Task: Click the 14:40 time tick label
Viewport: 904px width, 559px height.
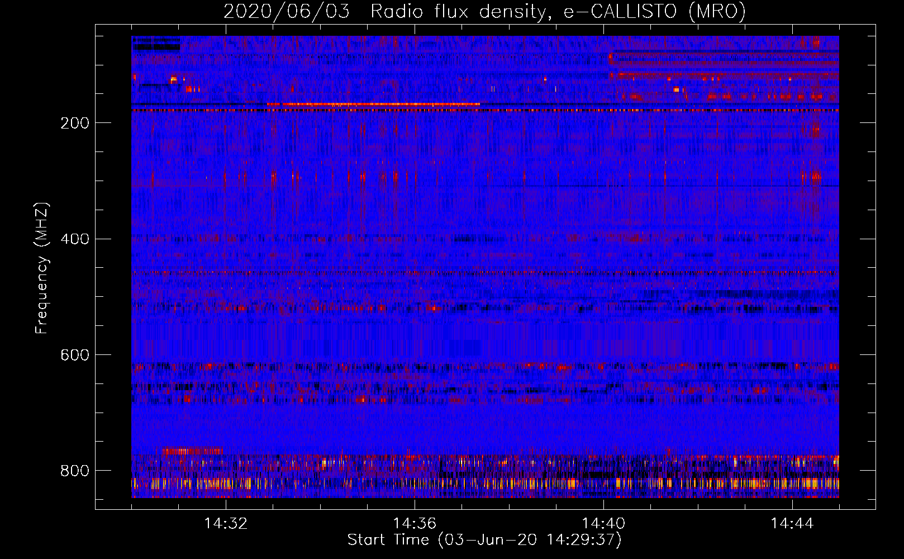Action: pyautogui.click(x=603, y=524)
